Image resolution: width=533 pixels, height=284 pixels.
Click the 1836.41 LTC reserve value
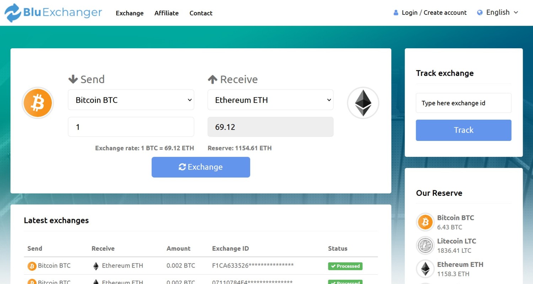(454, 251)
